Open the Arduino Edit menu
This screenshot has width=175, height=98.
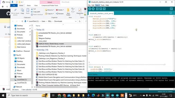[x=93, y=5]
